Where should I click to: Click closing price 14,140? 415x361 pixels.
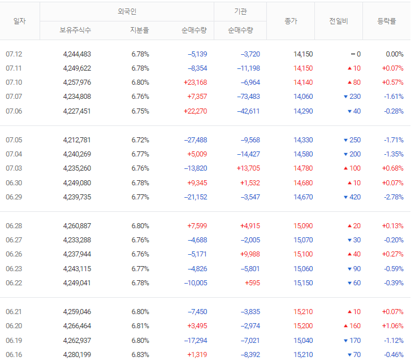(303, 82)
